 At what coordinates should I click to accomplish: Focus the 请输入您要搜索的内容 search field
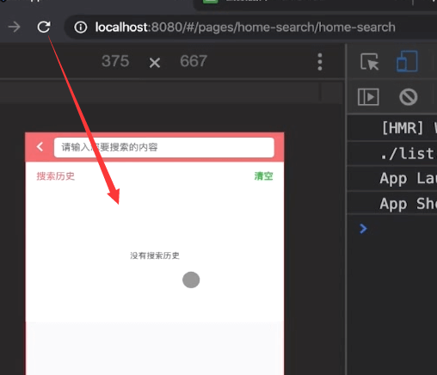click(x=164, y=147)
